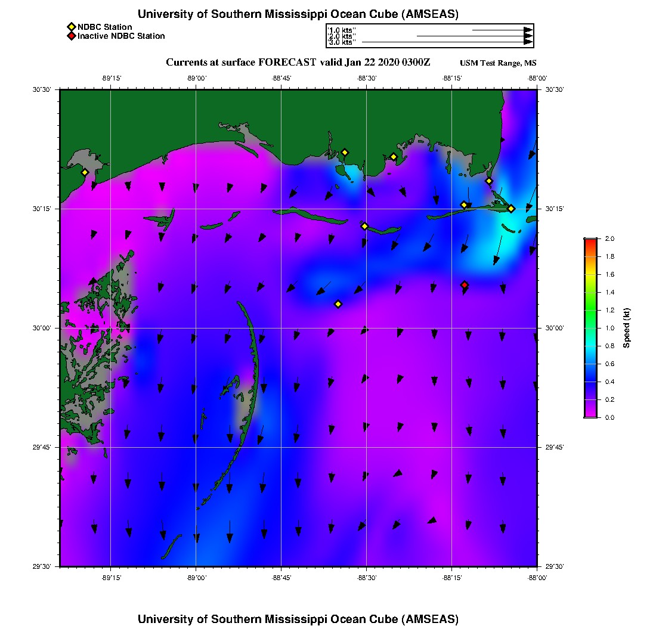Select the red inactive station marker on map
656x626 pixels.
[465, 285]
